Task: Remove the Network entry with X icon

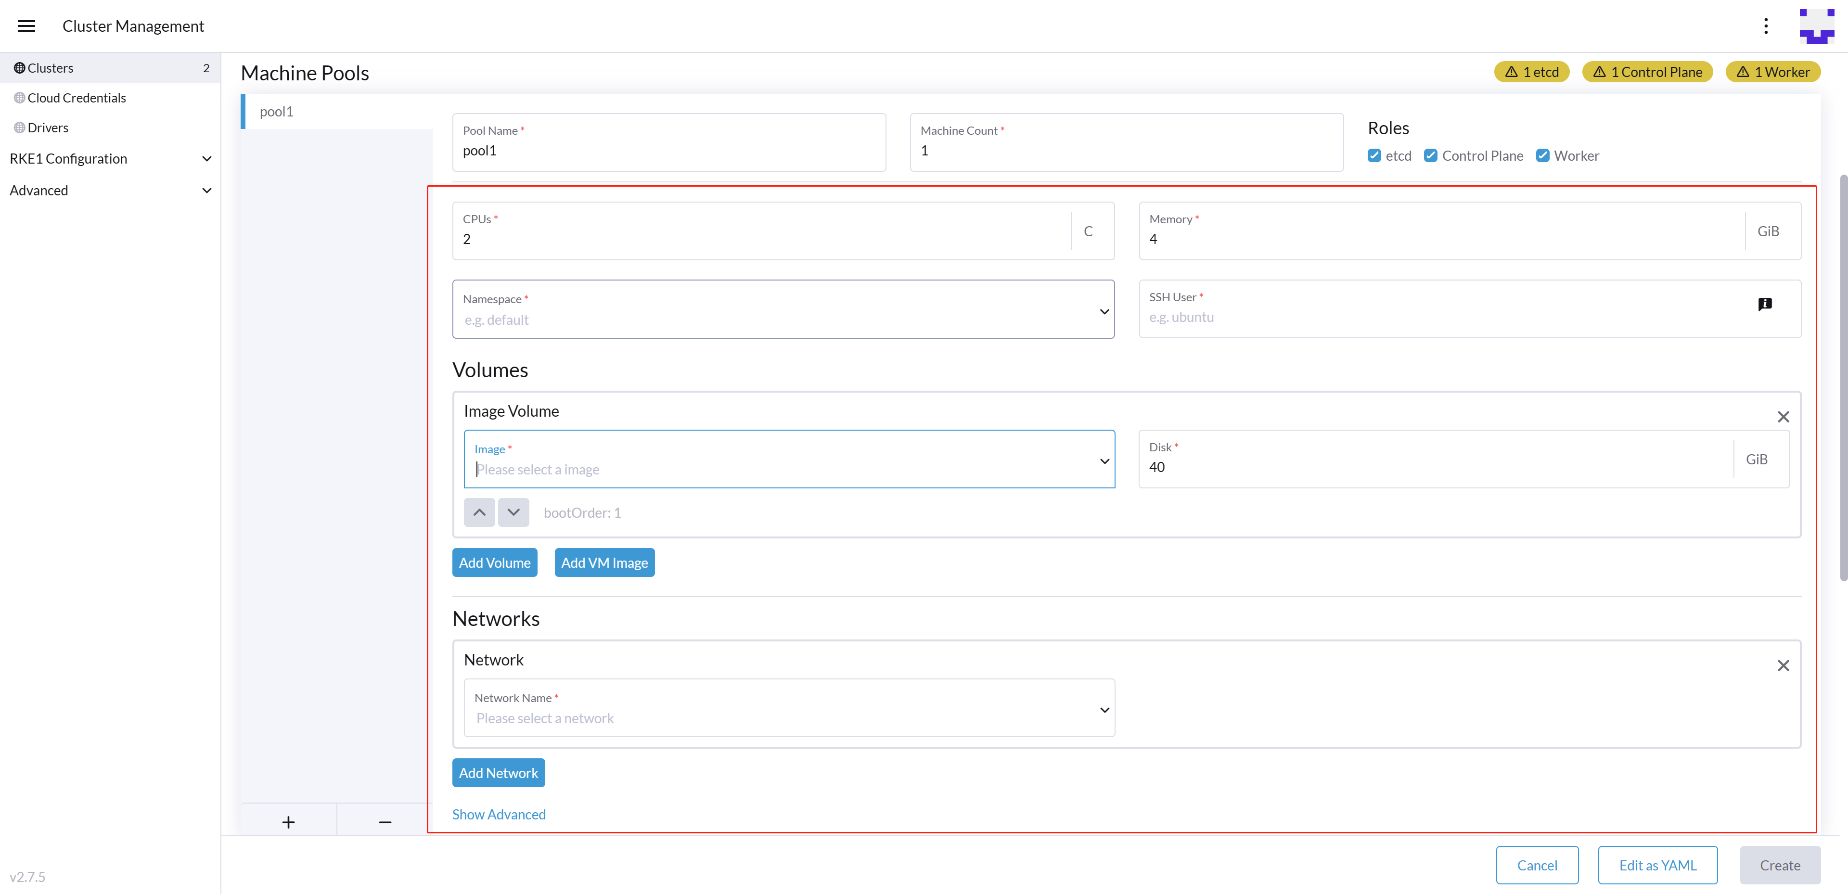Action: (x=1783, y=666)
